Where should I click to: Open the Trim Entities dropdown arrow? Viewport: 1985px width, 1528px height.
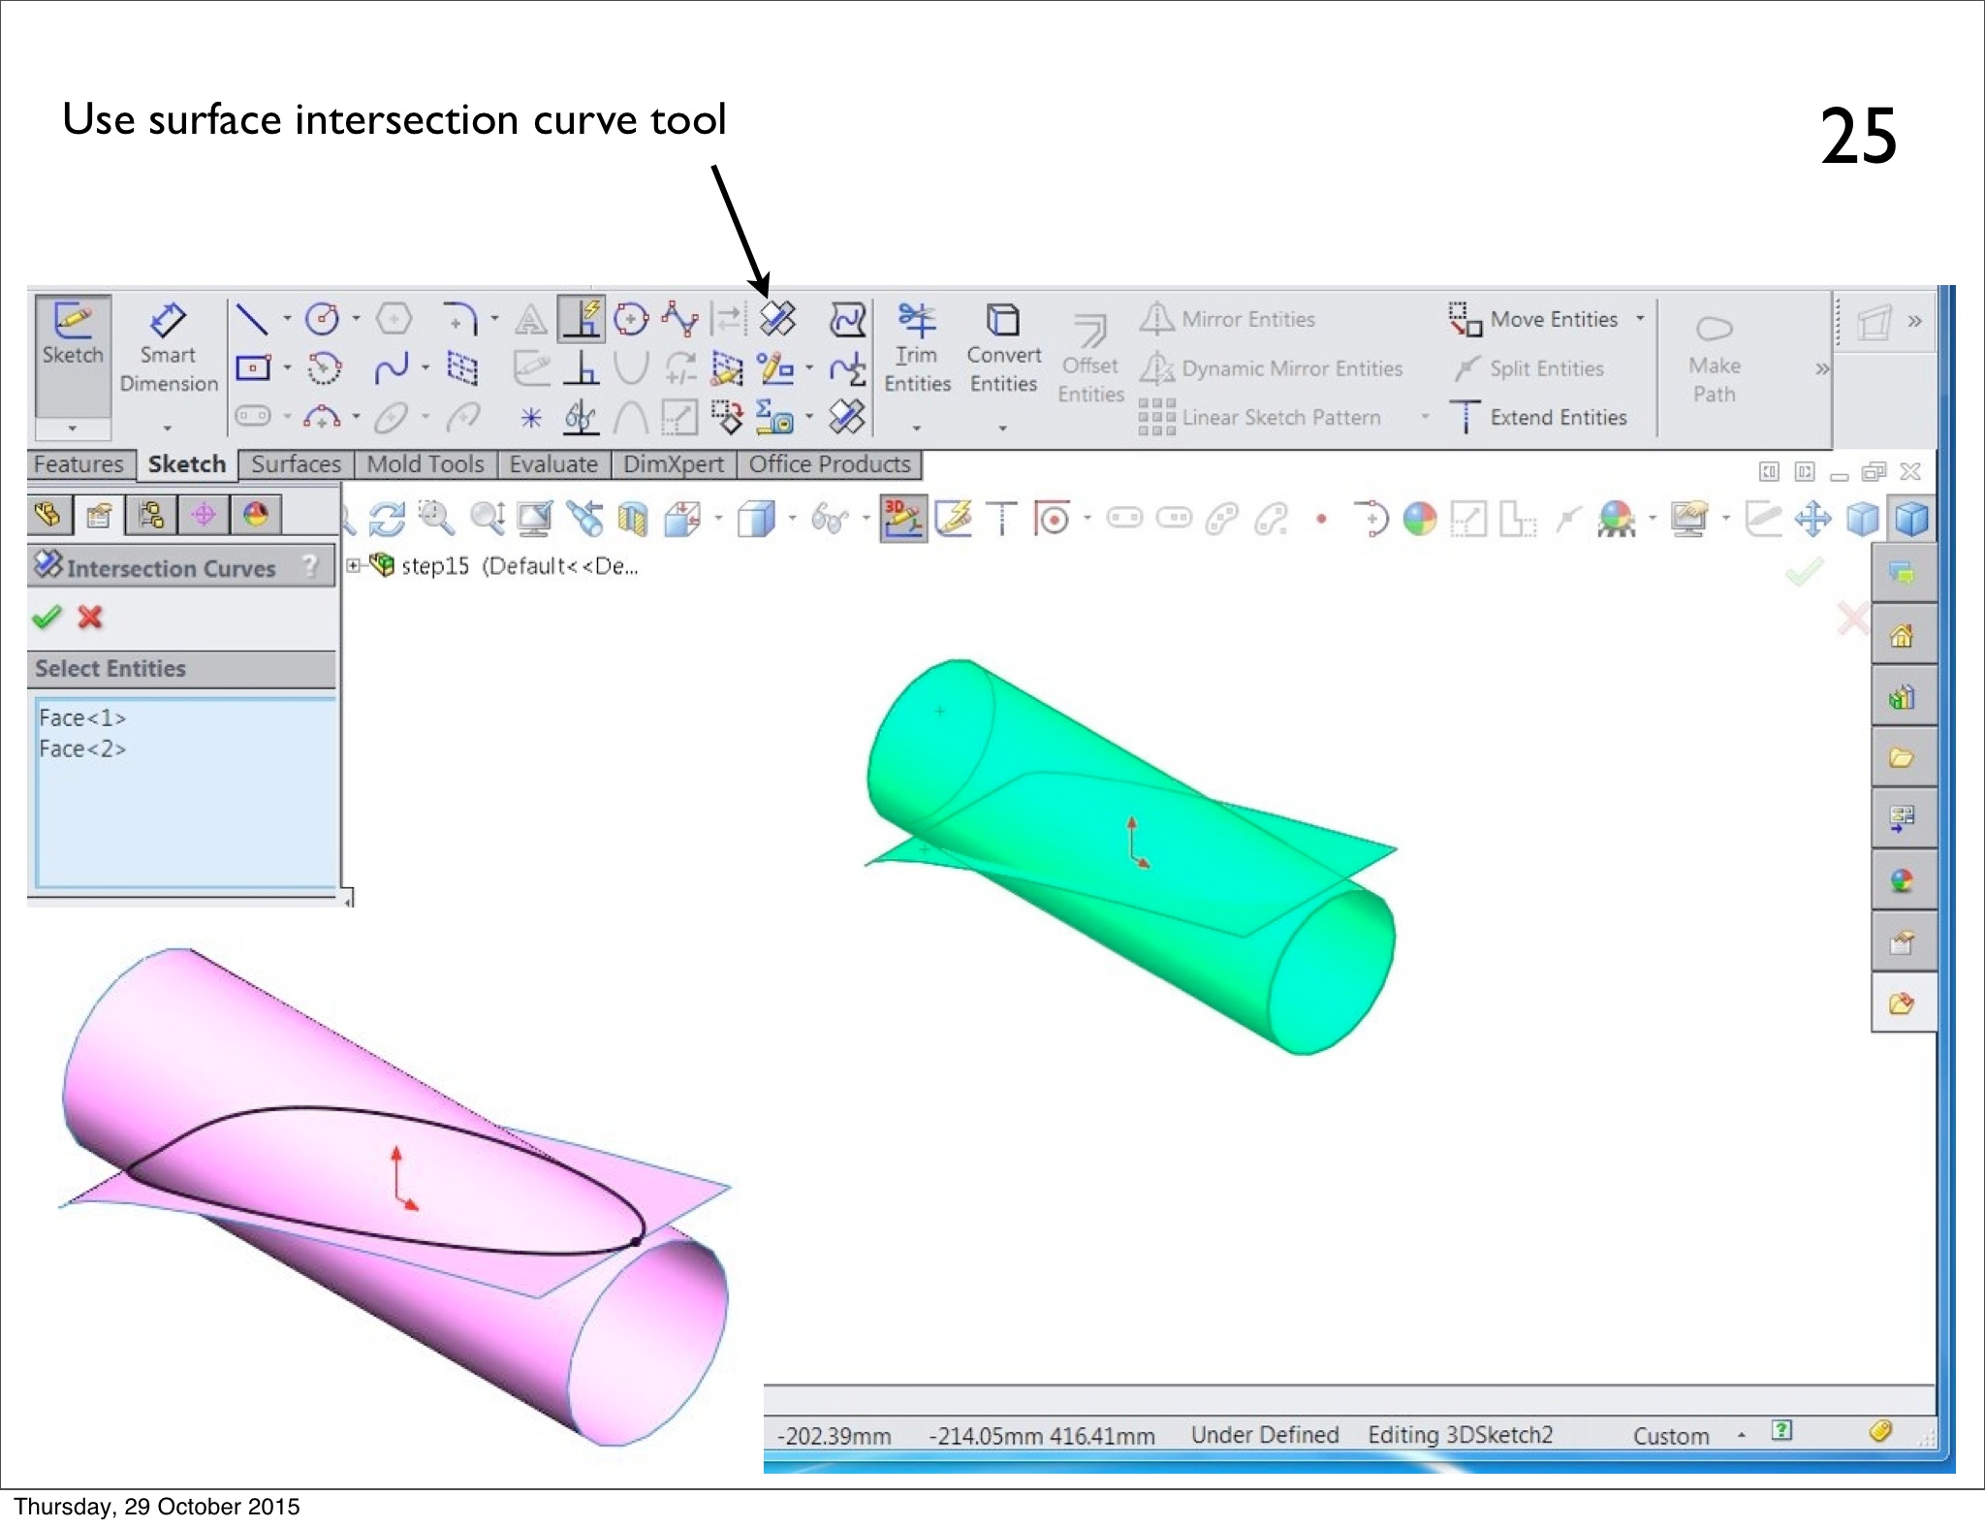916,428
